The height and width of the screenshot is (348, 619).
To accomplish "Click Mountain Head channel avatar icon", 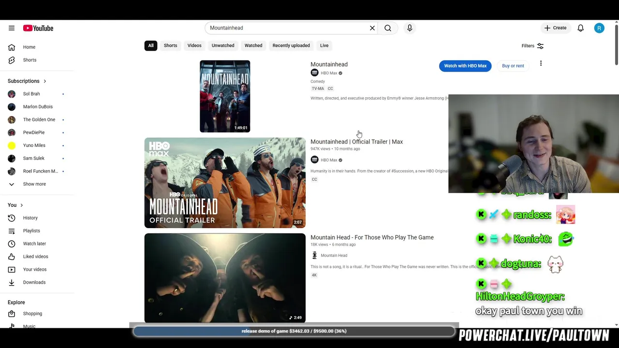I will coord(314,256).
